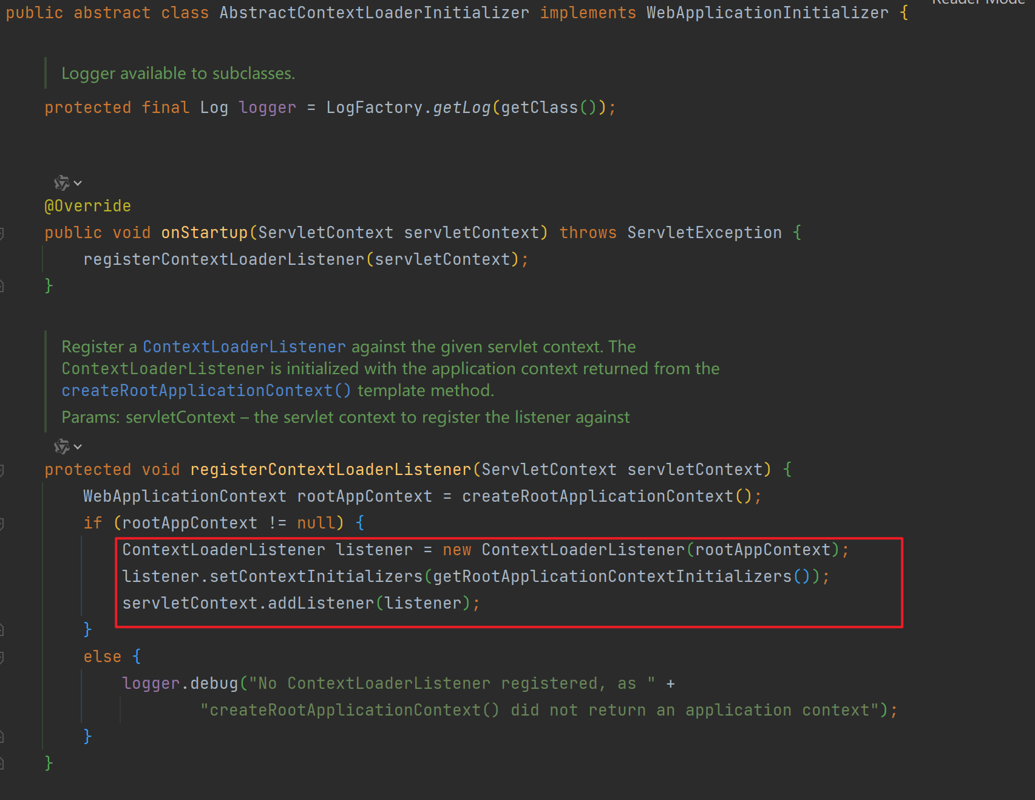The width and height of the screenshot is (1035, 800).
Task: Click the 'throws' keyword
Action: (588, 233)
